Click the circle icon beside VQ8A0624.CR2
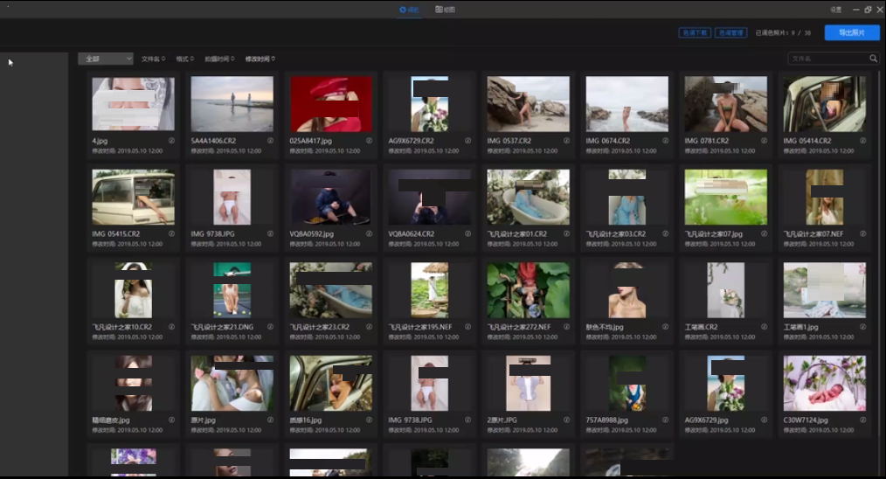 click(x=467, y=233)
